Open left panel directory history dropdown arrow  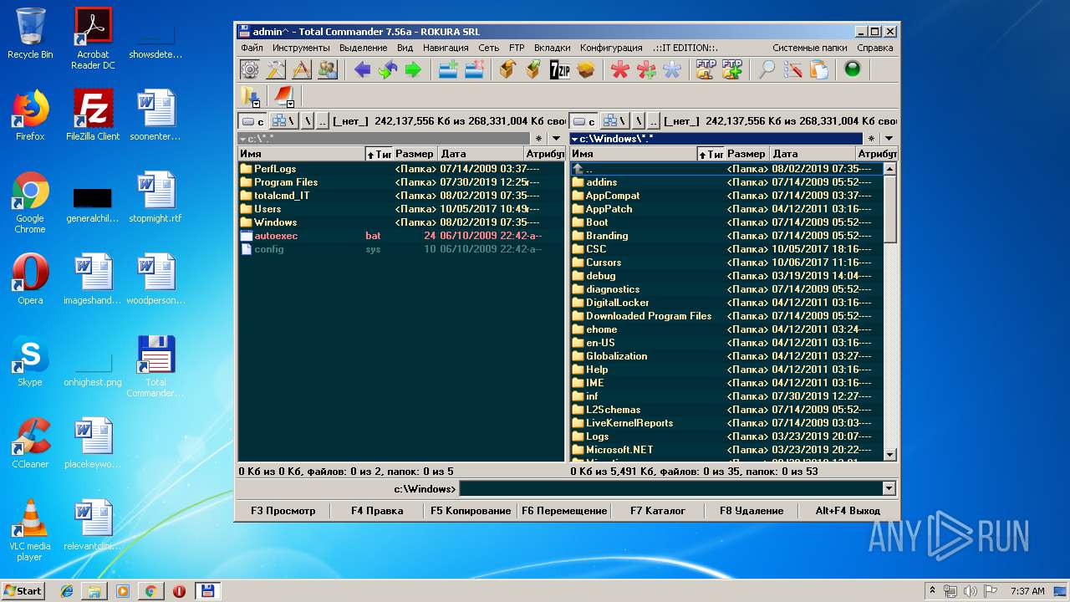point(557,139)
